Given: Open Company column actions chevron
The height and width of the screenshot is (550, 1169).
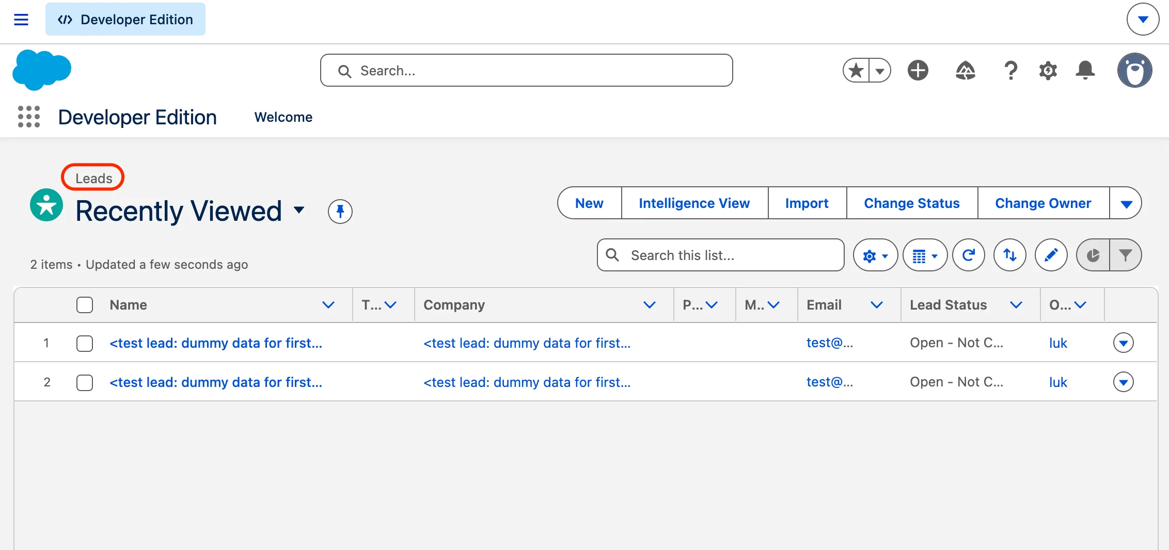Looking at the screenshot, I should [x=650, y=305].
